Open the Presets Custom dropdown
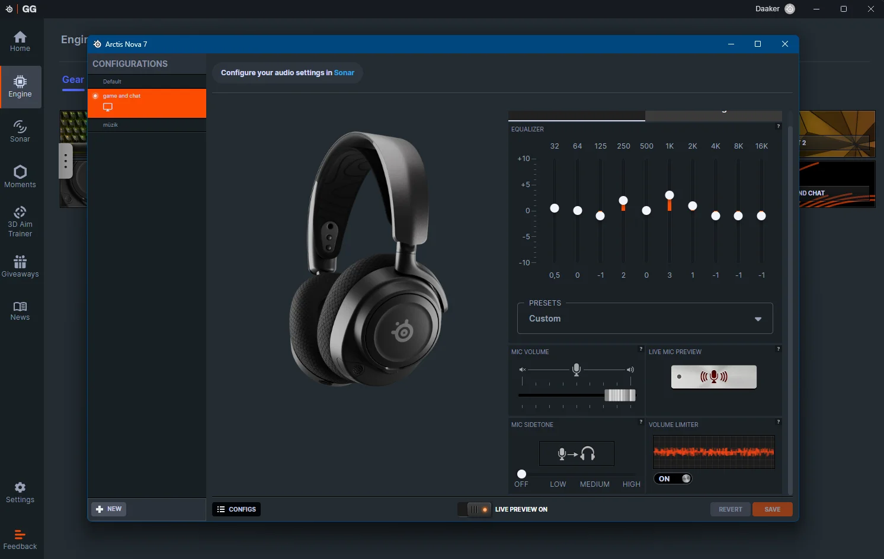Image resolution: width=884 pixels, height=559 pixels. [x=645, y=319]
